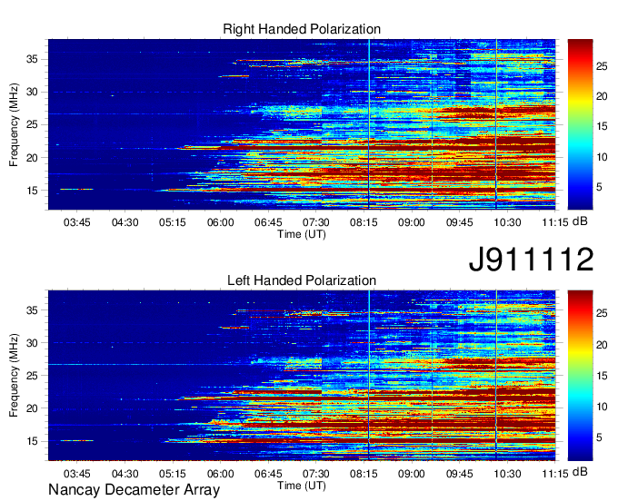Click 10:30 time tick under Right Handed plot
618x501 pixels.
point(508,222)
